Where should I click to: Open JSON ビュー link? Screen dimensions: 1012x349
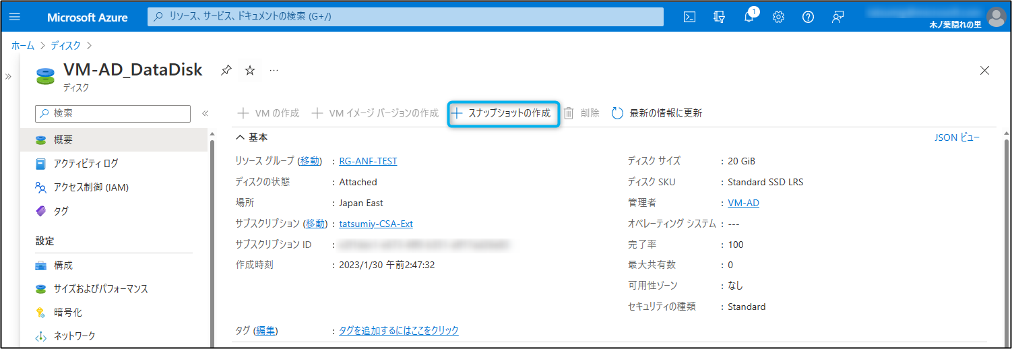click(x=957, y=137)
